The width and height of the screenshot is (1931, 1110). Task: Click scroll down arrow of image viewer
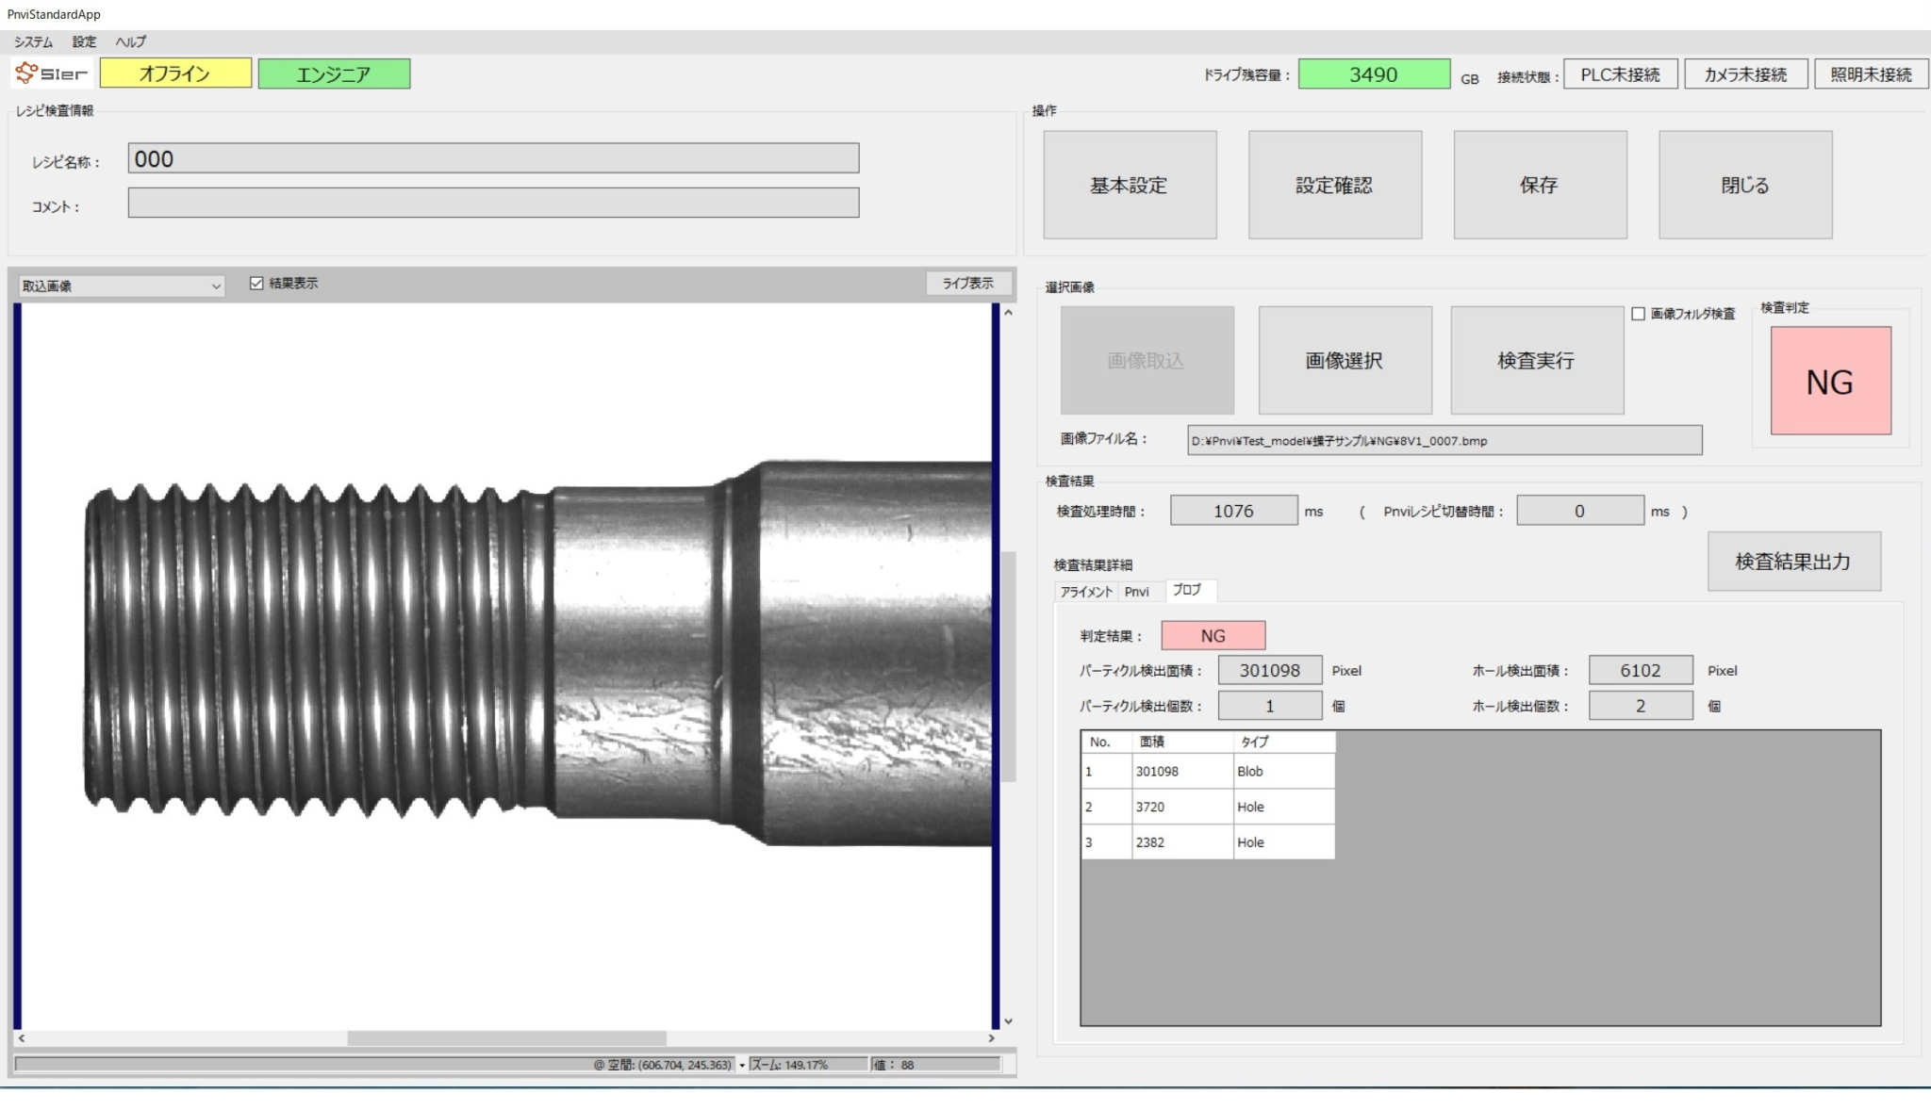1008,1021
